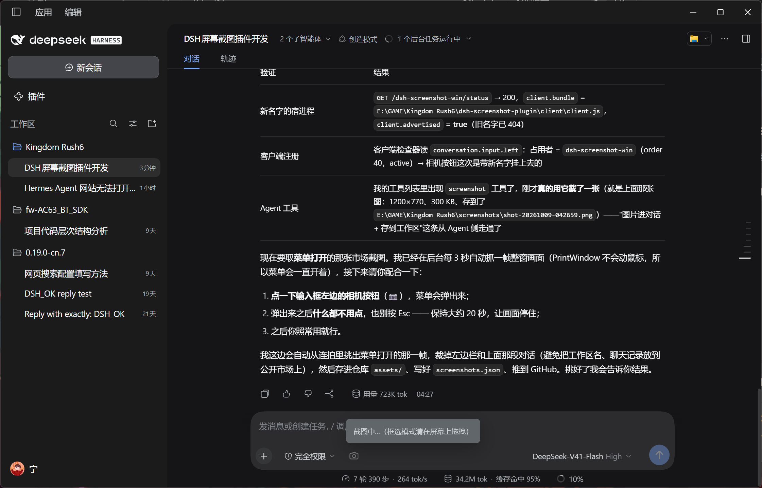This screenshot has height=488, width=762.
Task: Add an attachment with the plus button
Action: point(264,456)
